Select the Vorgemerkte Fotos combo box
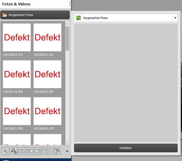 [126, 18]
